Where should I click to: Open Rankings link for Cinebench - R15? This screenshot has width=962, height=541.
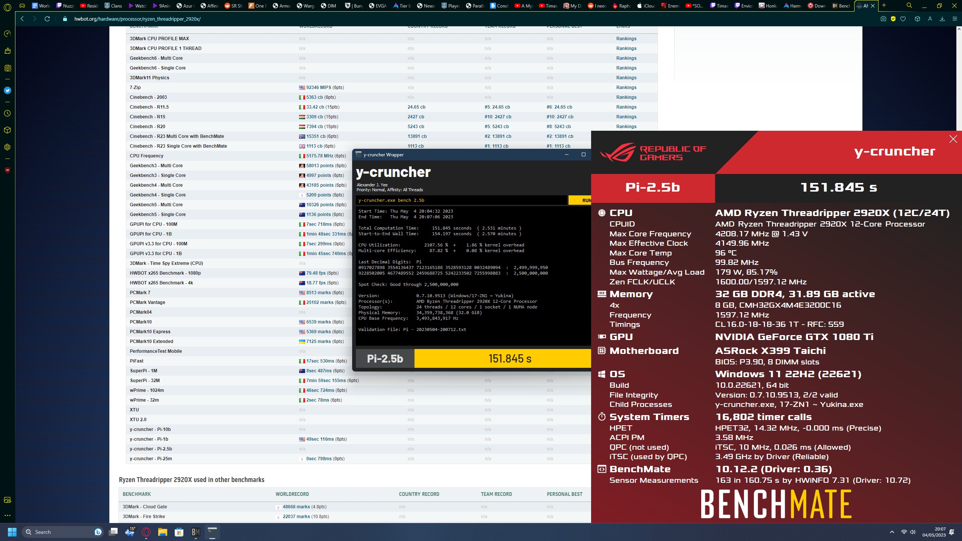point(626,117)
